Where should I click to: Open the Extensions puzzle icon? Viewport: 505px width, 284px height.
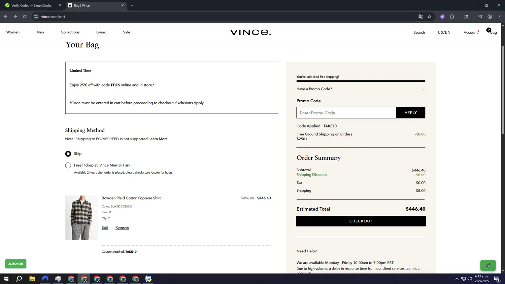(452, 16)
